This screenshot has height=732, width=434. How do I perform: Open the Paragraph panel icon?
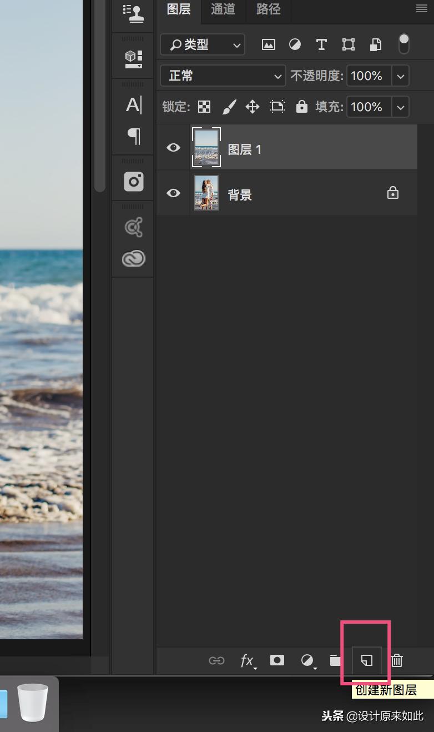[134, 136]
